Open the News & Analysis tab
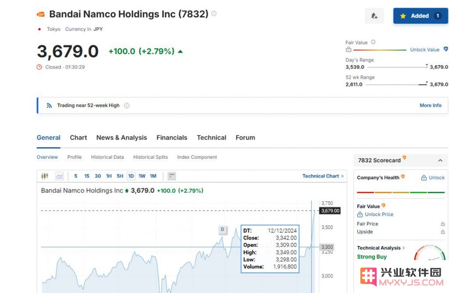The width and height of the screenshot is (449, 293). point(122,138)
